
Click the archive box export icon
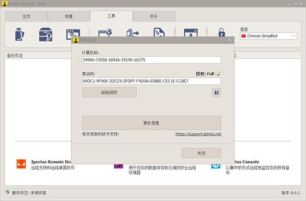(x=45, y=35)
